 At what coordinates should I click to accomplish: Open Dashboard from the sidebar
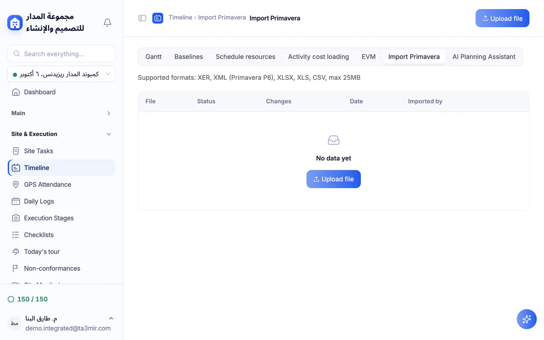pos(61,92)
